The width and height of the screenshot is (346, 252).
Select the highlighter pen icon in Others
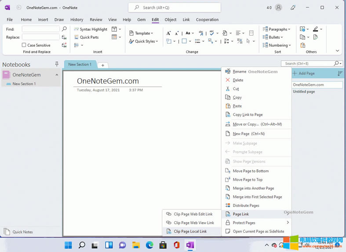point(316,29)
